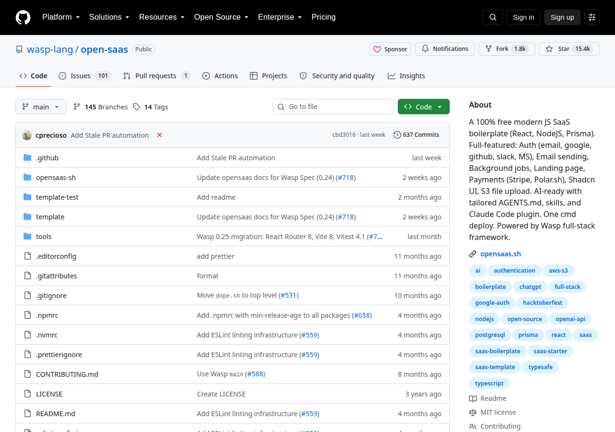Toggle Notifications bell button

pyautogui.click(x=445, y=49)
